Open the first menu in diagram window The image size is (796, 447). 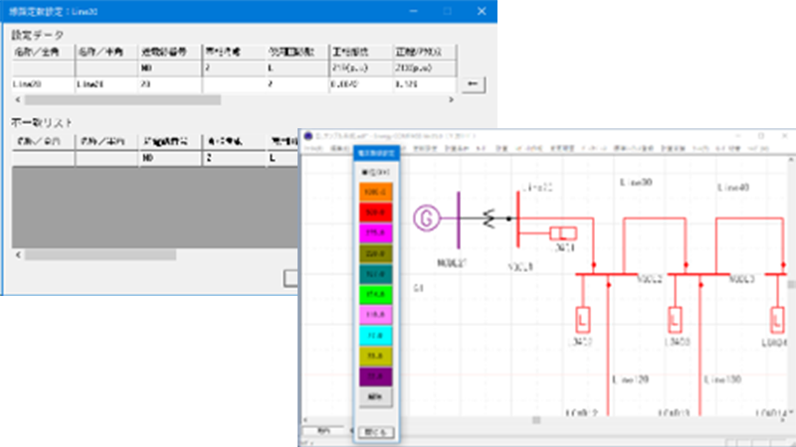click(x=311, y=148)
